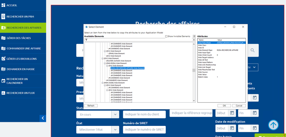Image resolution: width=286 pixels, height=137 pixels.
Task: Click the Indiquer le numéro de SIRET field
Action: tap(144, 130)
